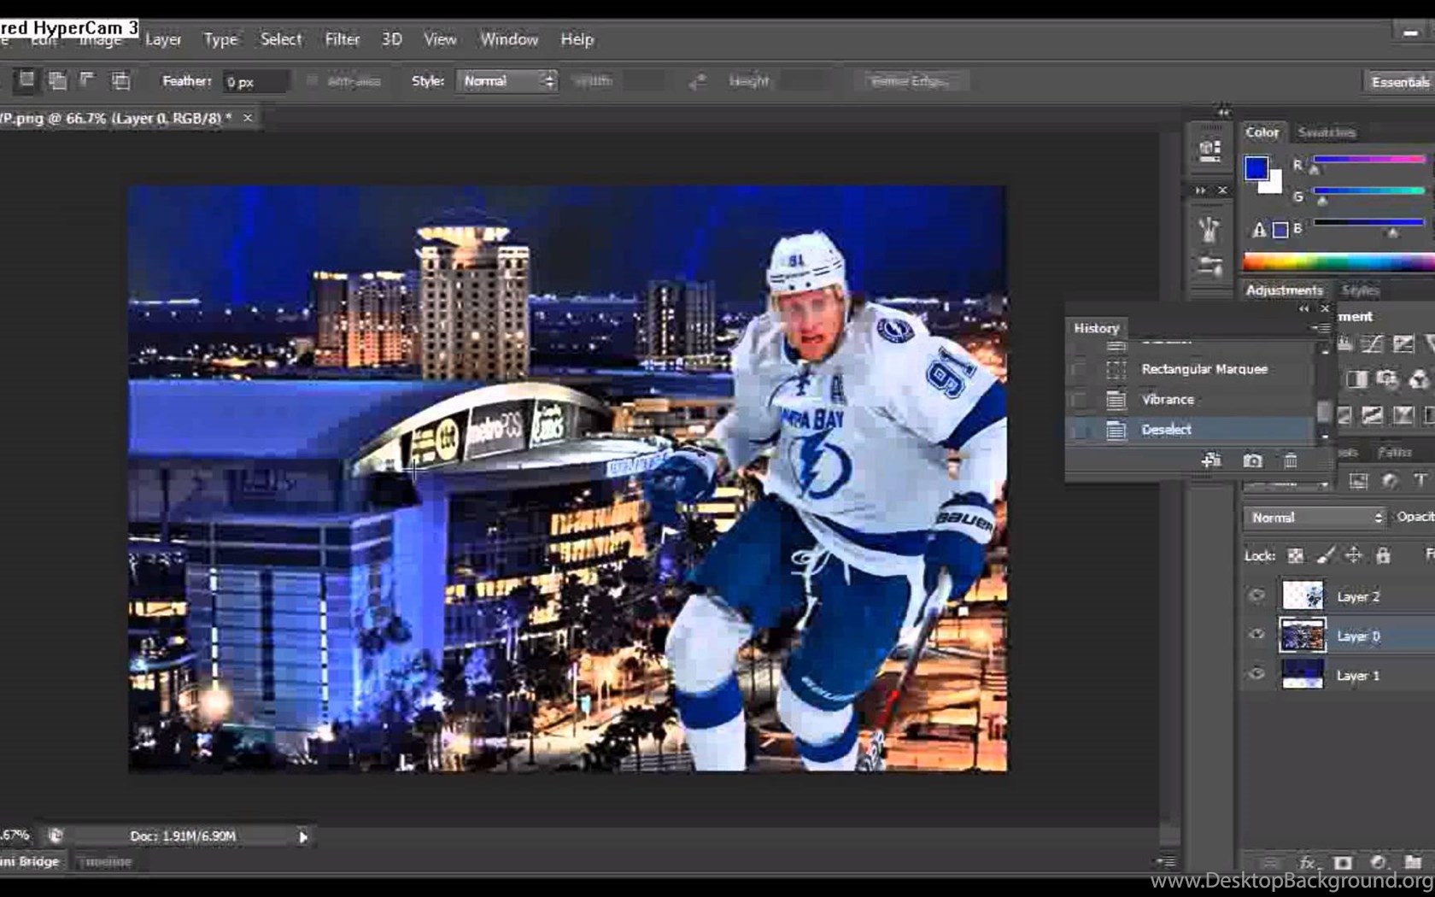The image size is (1435, 897).
Task: Add a Curves adjustment icon
Action: point(1372,343)
